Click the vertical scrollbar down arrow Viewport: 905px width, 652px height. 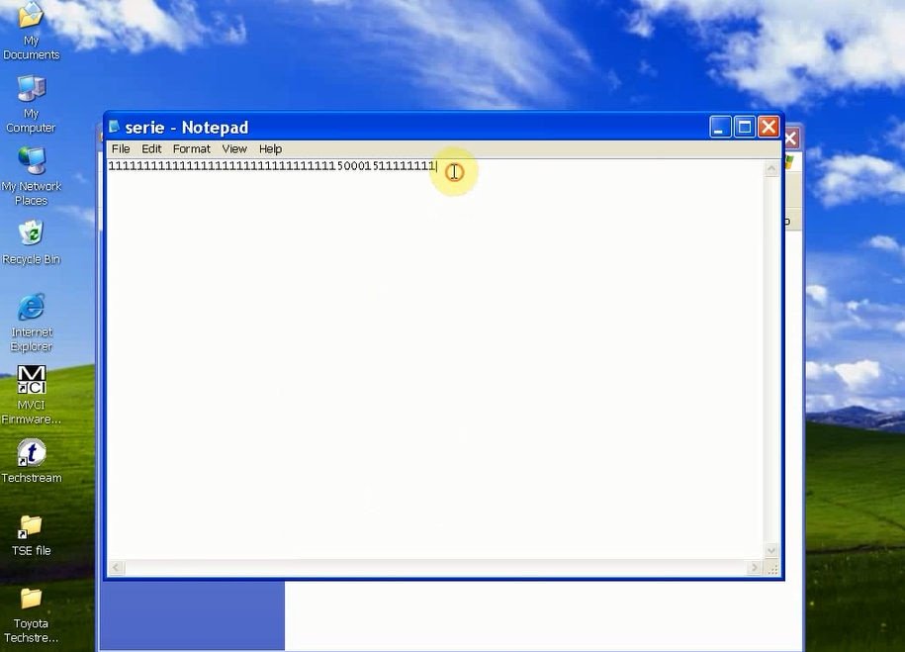tap(771, 551)
